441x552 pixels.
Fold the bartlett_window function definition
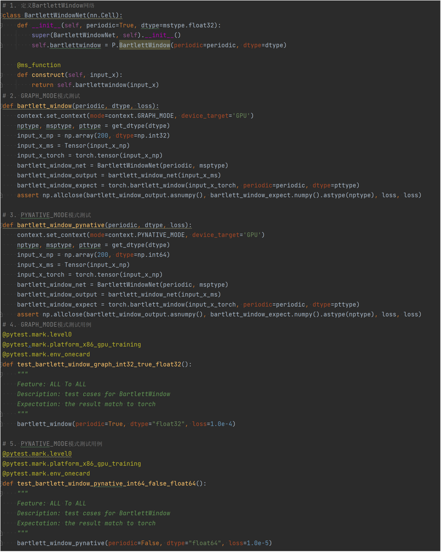point(2,106)
